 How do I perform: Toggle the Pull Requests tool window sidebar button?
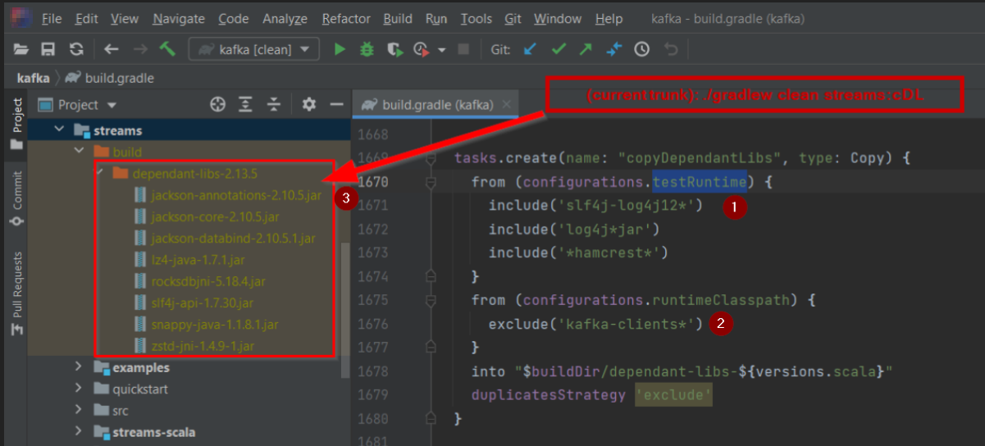(16, 294)
